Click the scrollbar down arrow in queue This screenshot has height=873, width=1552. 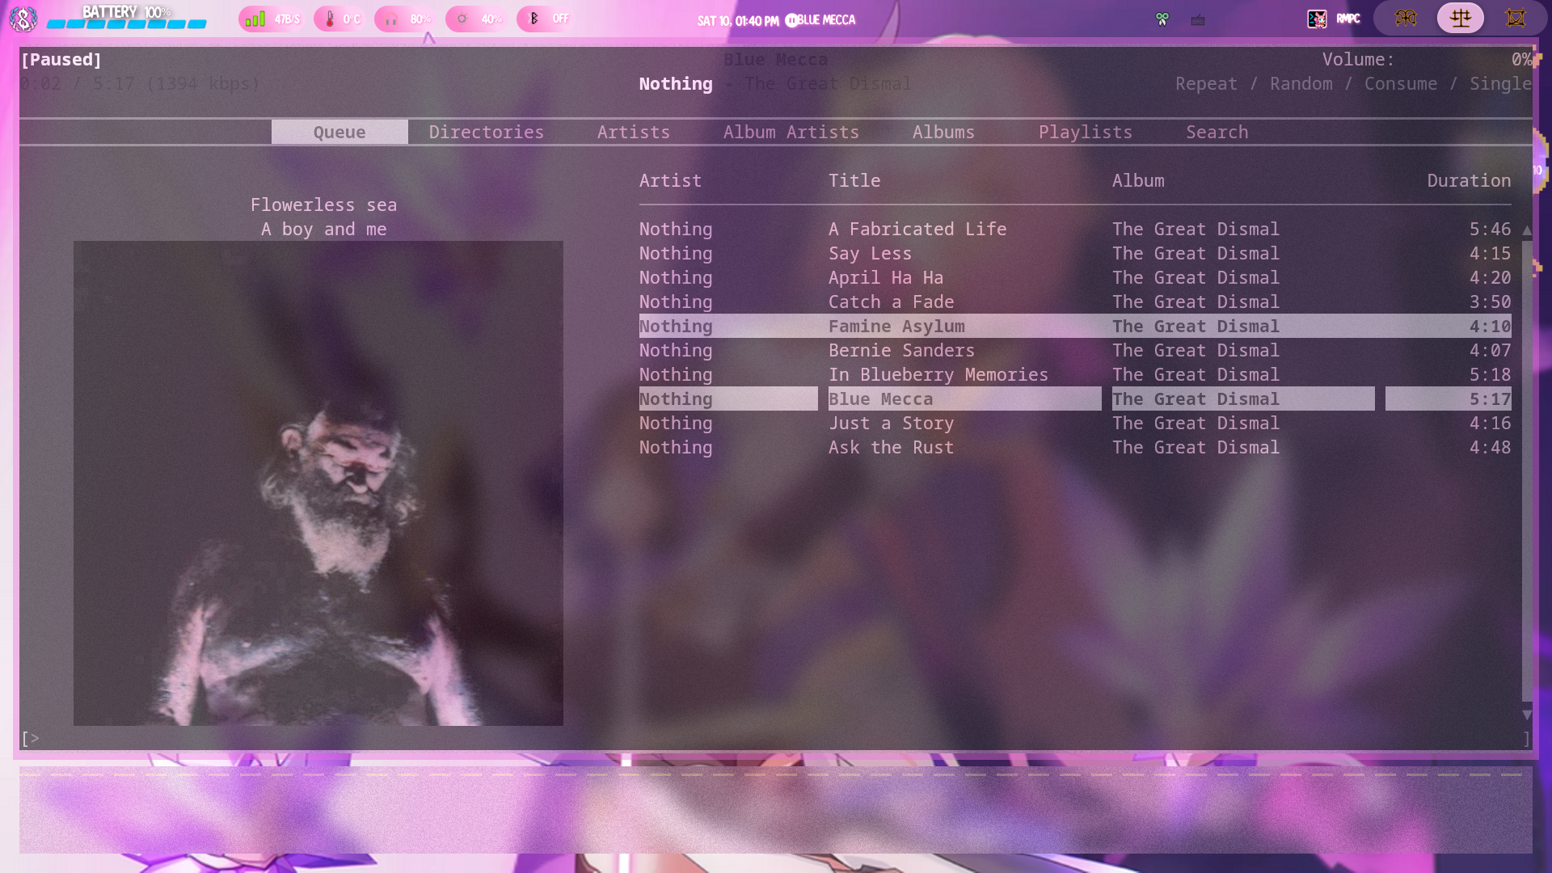coord(1526,715)
